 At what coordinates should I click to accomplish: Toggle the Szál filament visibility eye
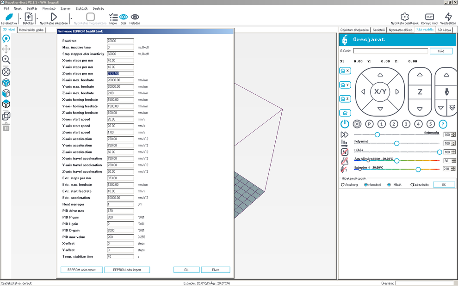124,17
